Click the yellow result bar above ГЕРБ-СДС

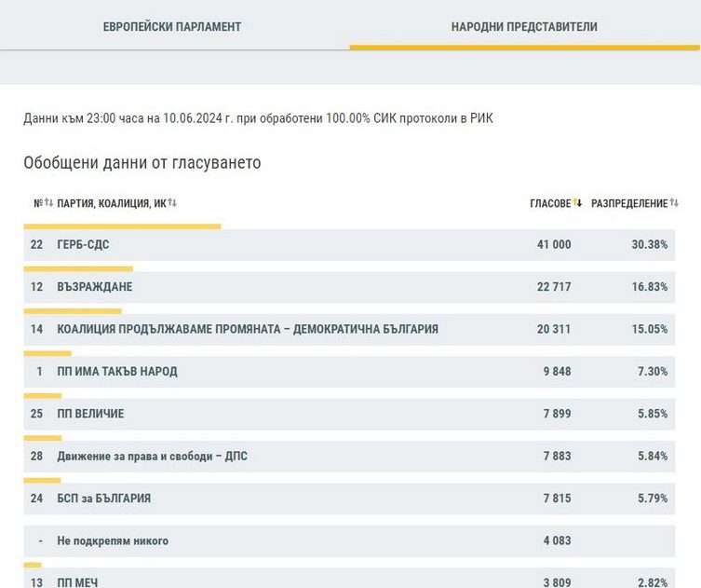click(x=122, y=226)
